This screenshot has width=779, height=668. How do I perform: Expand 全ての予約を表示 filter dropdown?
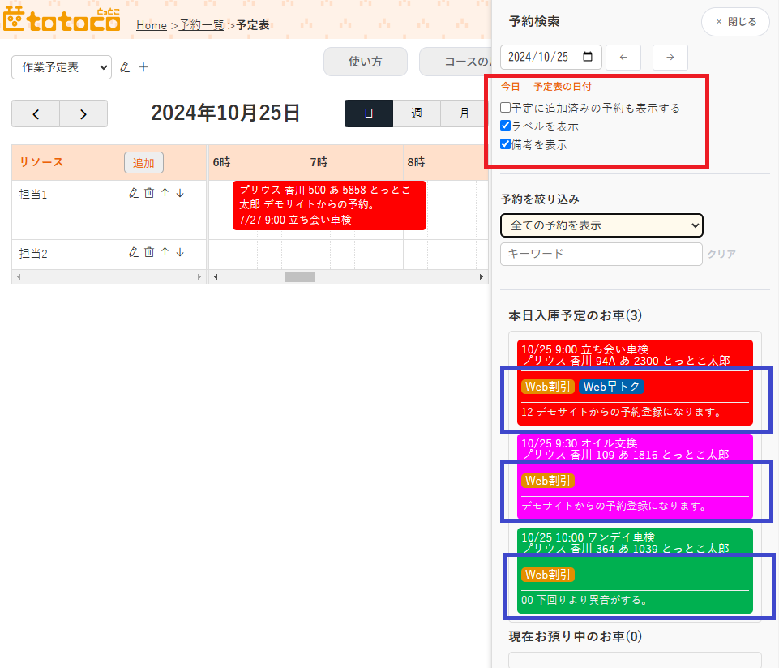tap(601, 225)
